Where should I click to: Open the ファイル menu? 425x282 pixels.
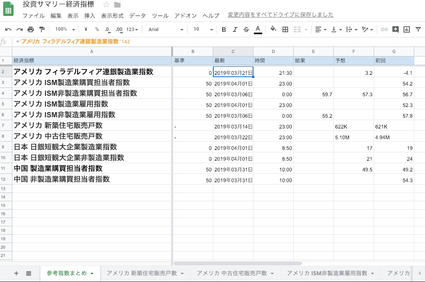point(33,16)
